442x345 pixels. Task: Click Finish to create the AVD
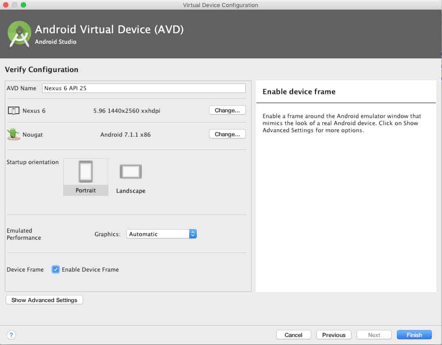pos(415,335)
